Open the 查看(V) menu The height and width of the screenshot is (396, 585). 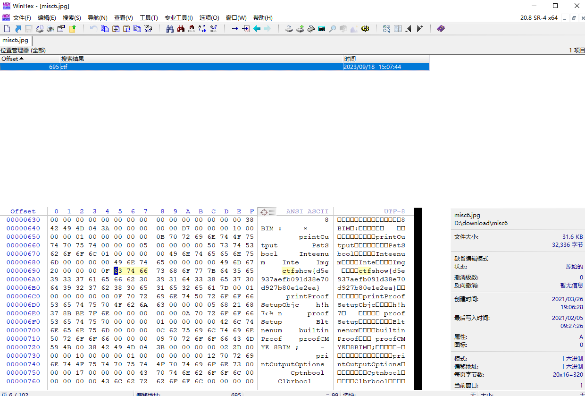coord(124,18)
